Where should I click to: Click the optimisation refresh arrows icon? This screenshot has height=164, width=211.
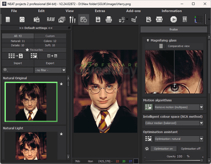point(147,149)
